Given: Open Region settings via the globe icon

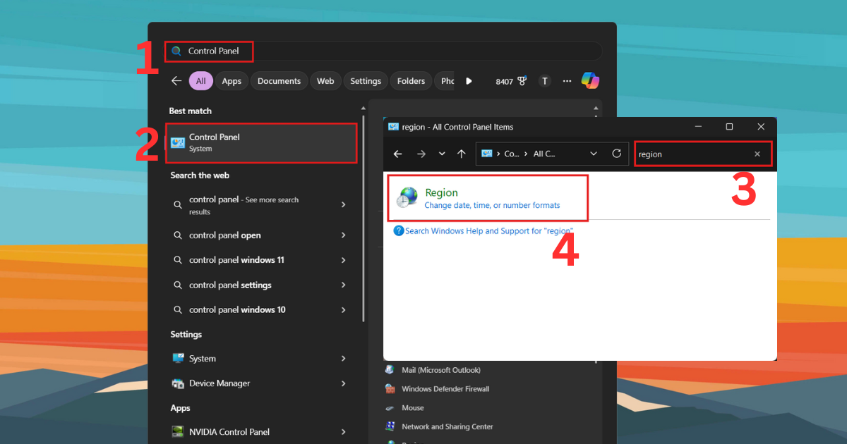Looking at the screenshot, I should click(x=407, y=197).
